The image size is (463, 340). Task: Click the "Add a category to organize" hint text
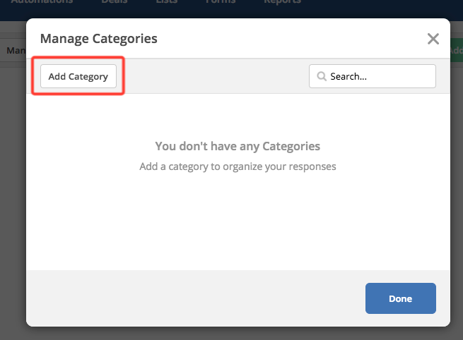coord(238,167)
